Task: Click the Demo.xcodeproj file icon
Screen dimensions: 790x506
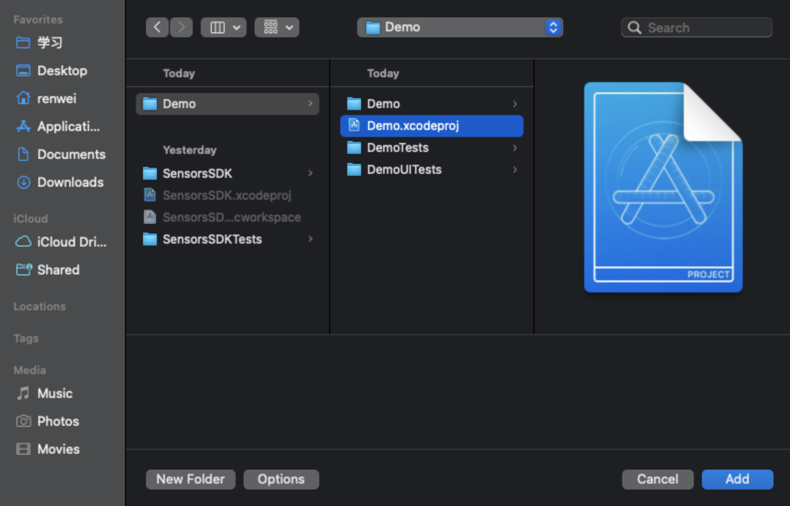Action: click(x=354, y=125)
